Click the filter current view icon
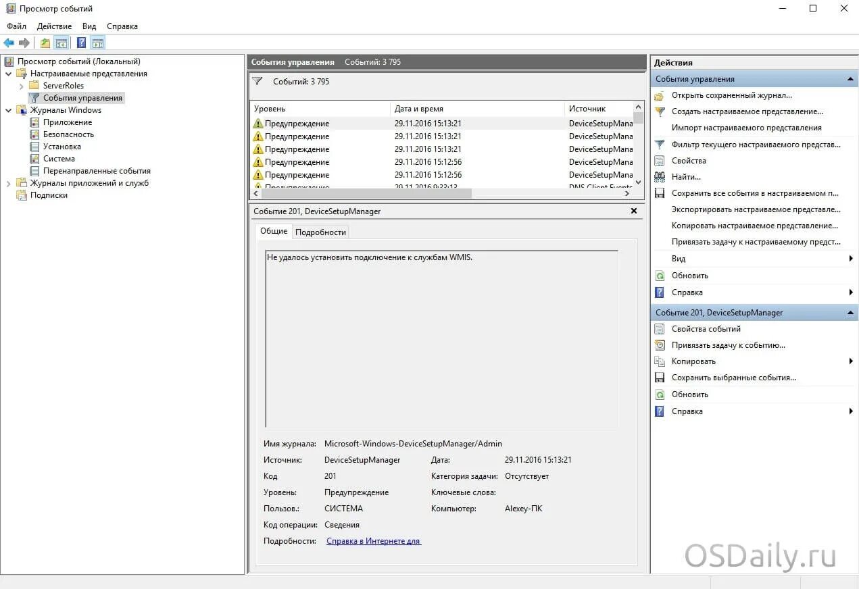This screenshot has height=589, width=859. (x=660, y=145)
